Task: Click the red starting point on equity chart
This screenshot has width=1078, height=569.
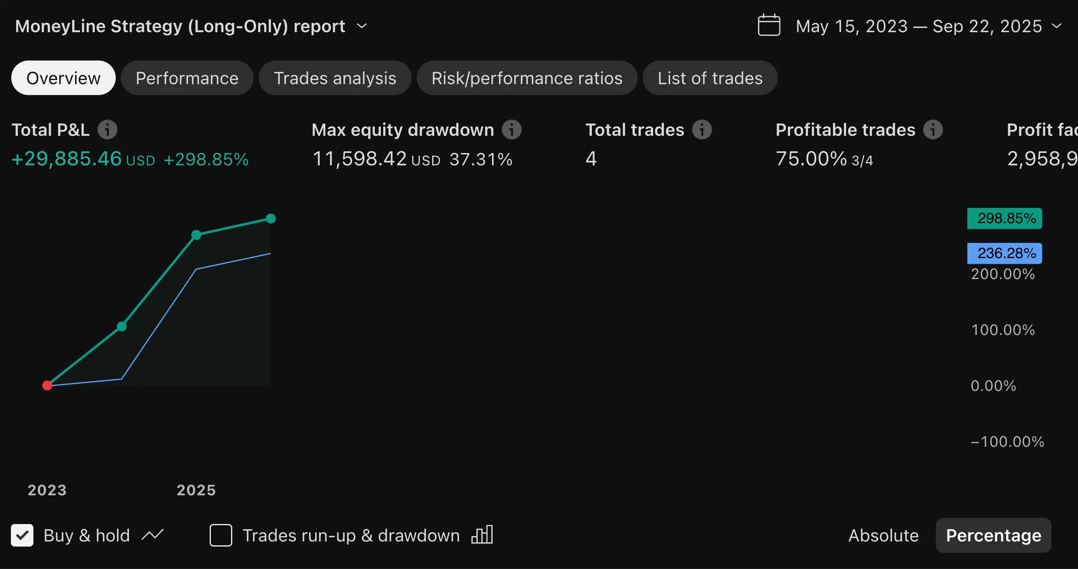Action: click(47, 385)
